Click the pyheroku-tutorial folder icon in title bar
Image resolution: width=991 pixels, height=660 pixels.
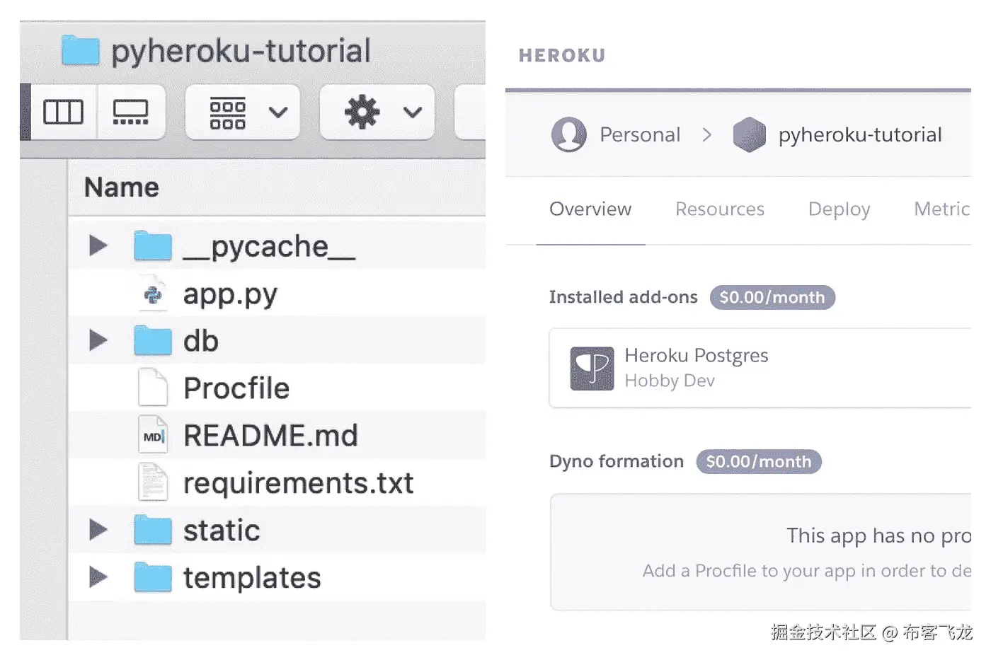click(x=80, y=51)
